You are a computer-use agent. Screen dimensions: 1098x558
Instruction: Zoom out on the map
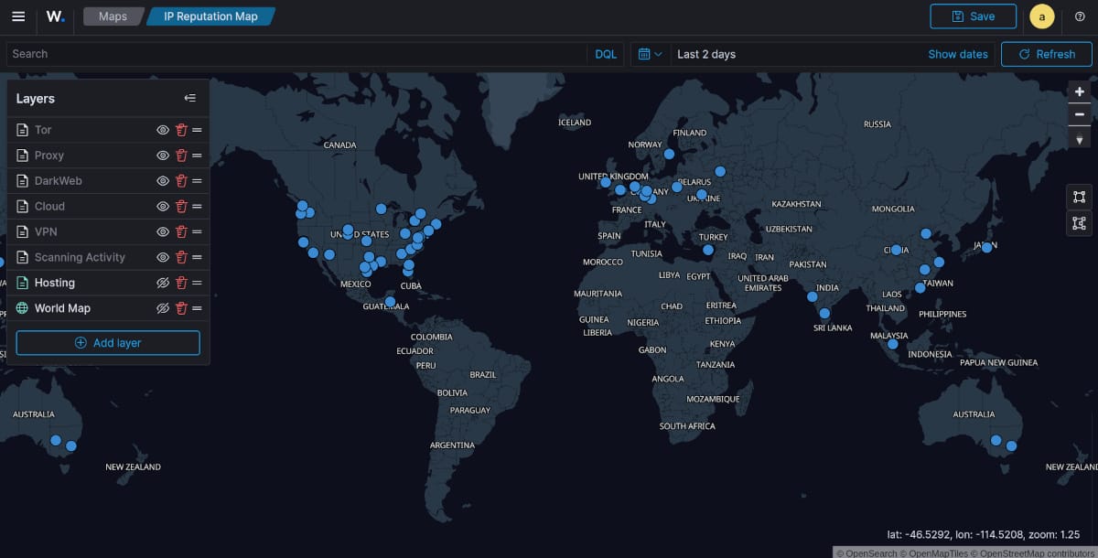(x=1080, y=114)
